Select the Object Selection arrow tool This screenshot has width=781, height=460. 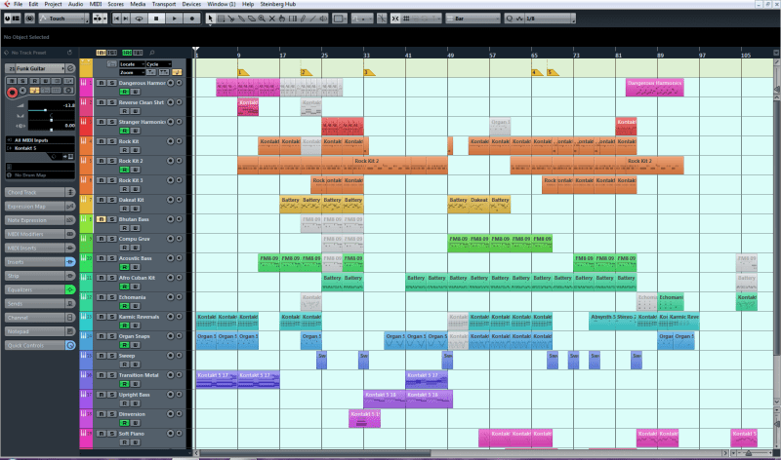point(210,19)
